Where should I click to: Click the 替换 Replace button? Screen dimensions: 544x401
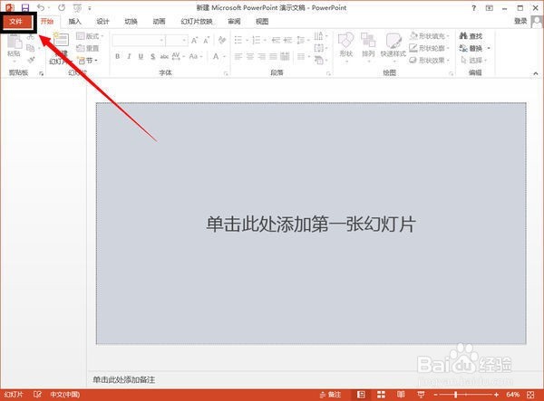coord(471,48)
